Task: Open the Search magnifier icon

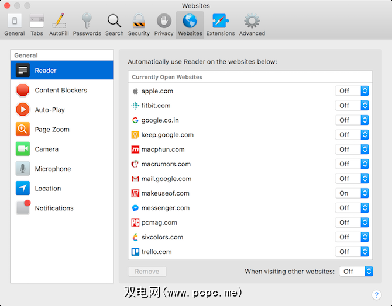Action: 114,20
